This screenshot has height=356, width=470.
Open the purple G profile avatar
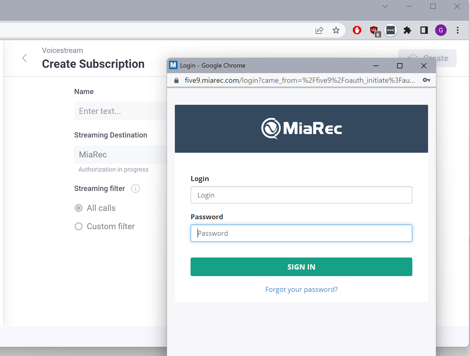[441, 30]
